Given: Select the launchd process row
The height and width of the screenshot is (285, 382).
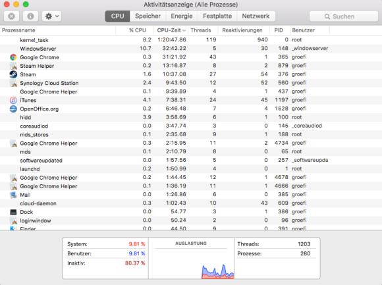Looking at the screenshot, I should (191, 169).
